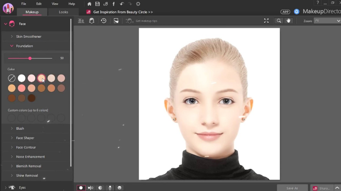Select the single view mode button
The width and height of the screenshot is (341, 191).
pyautogui.click(x=81, y=188)
